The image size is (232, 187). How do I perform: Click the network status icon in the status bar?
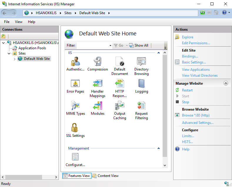226,183
